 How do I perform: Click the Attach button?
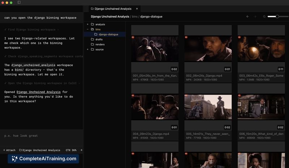(9, 150)
